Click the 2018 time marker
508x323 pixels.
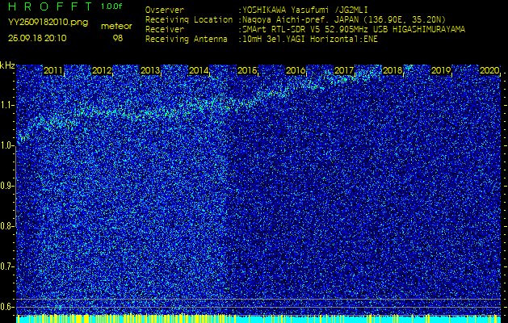393,70
